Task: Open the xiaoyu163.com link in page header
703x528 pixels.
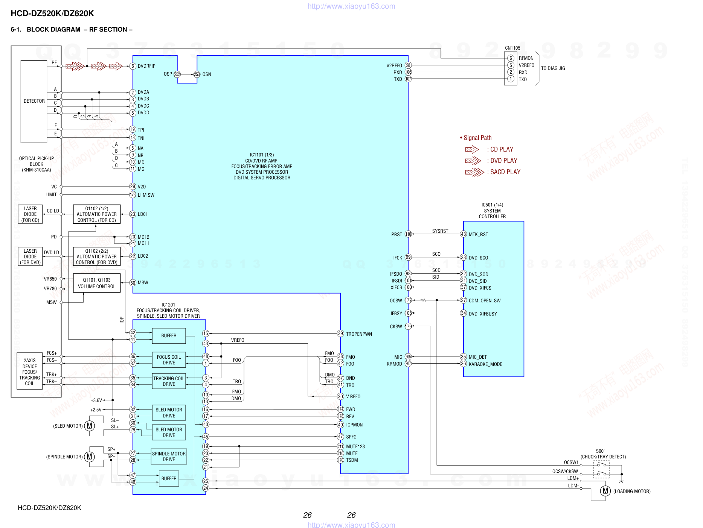Action: coord(351,6)
